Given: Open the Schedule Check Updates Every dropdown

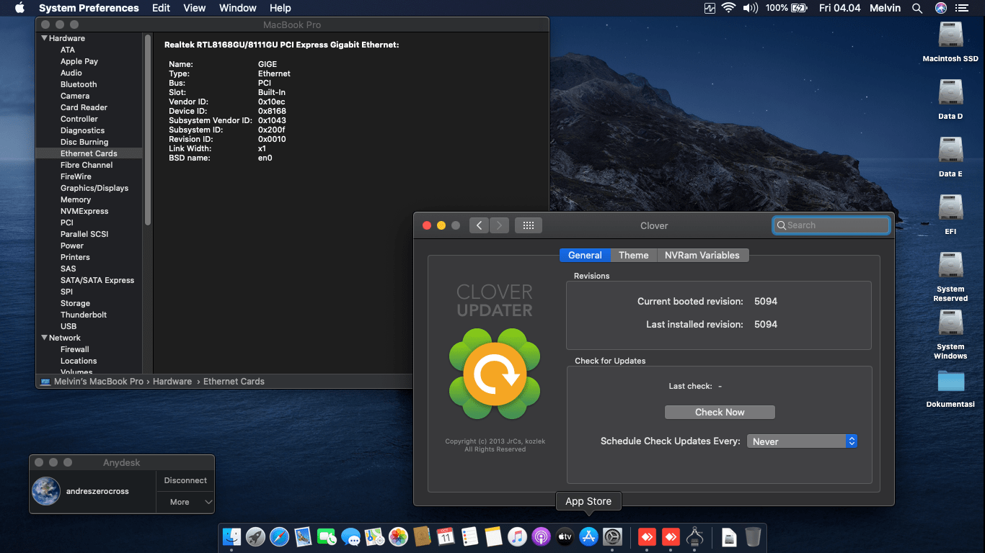Looking at the screenshot, I should pyautogui.click(x=802, y=441).
